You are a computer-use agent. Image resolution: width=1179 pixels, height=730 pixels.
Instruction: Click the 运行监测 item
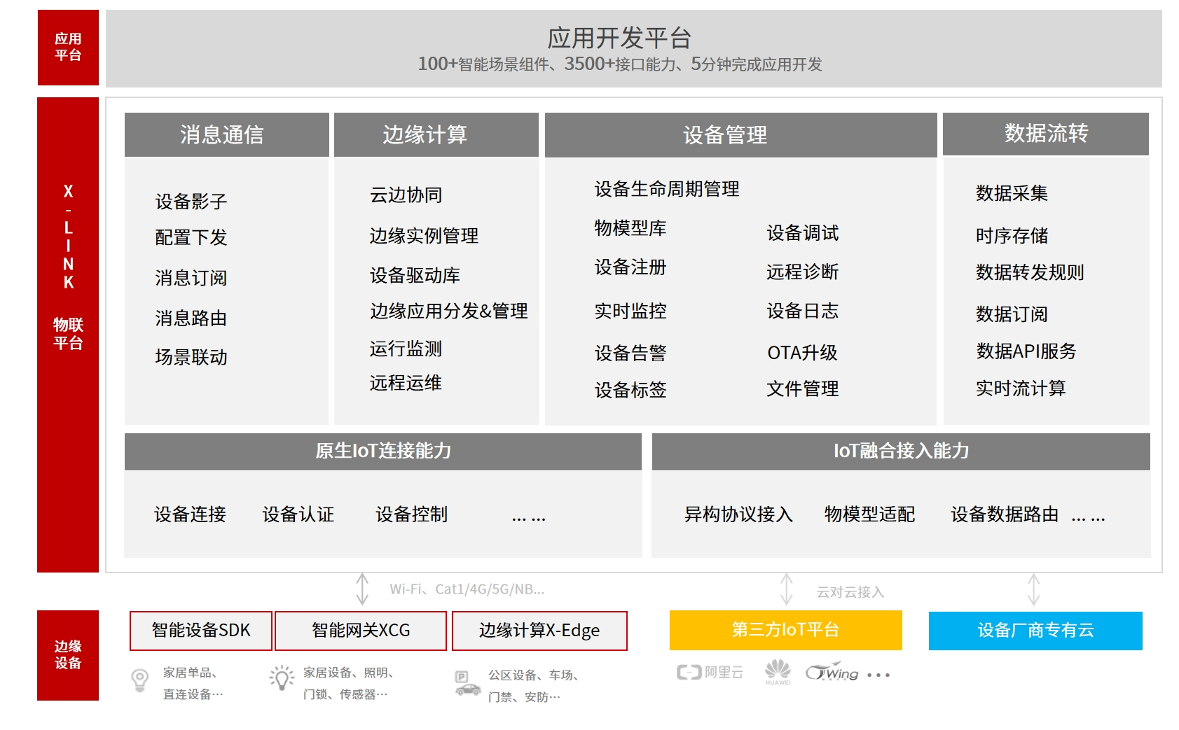tap(406, 349)
